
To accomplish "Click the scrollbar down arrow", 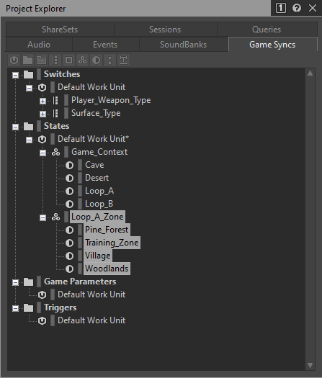I will point(310,365).
